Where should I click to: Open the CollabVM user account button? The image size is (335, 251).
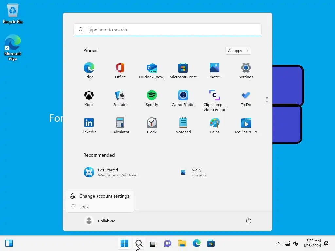pyautogui.click(x=100, y=221)
